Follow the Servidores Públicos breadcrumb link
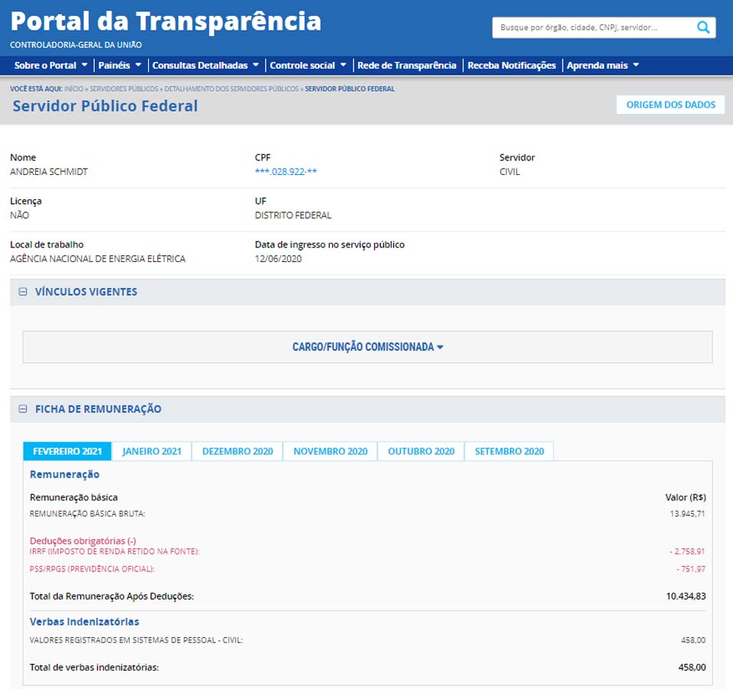733x689 pixels. tap(124, 89)
